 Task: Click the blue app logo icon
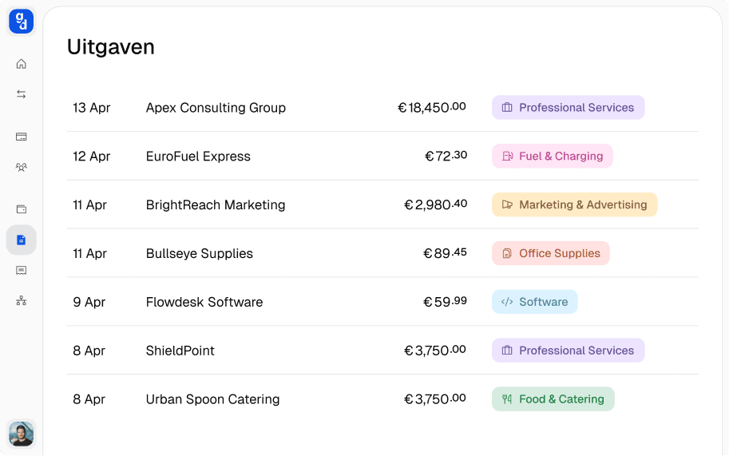21,22
